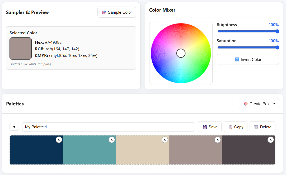Click the Color Mixer heading
This screenshot has width=286, height=175.
(162, 10)
